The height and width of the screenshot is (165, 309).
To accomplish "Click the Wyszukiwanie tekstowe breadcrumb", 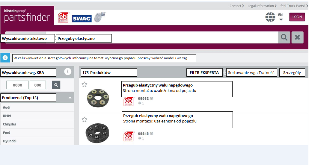I will [28, 38].
